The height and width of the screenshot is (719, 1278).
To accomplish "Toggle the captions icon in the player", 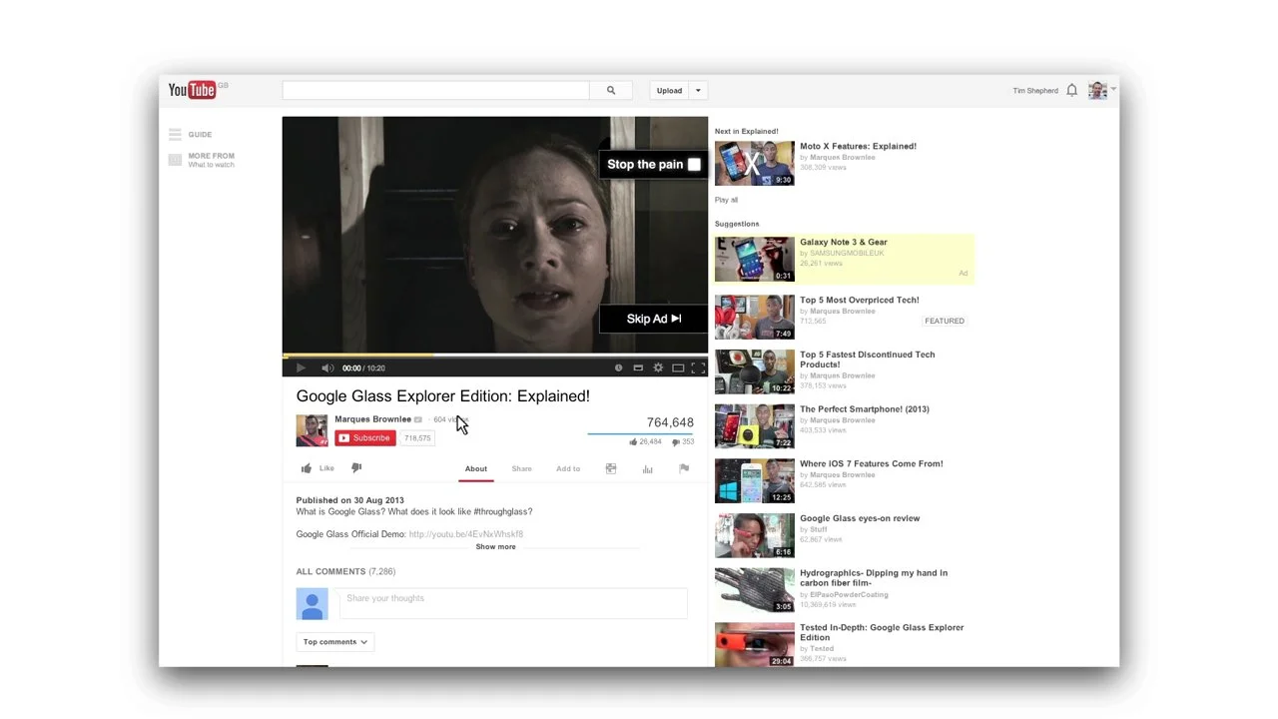I will point(638,368).
